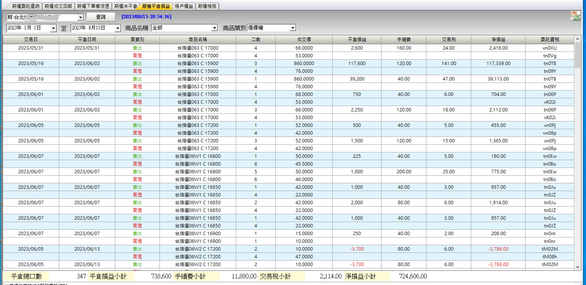586x285 pixels.
Task: Click the scrollbar down arrow
Action: [577, 267]
